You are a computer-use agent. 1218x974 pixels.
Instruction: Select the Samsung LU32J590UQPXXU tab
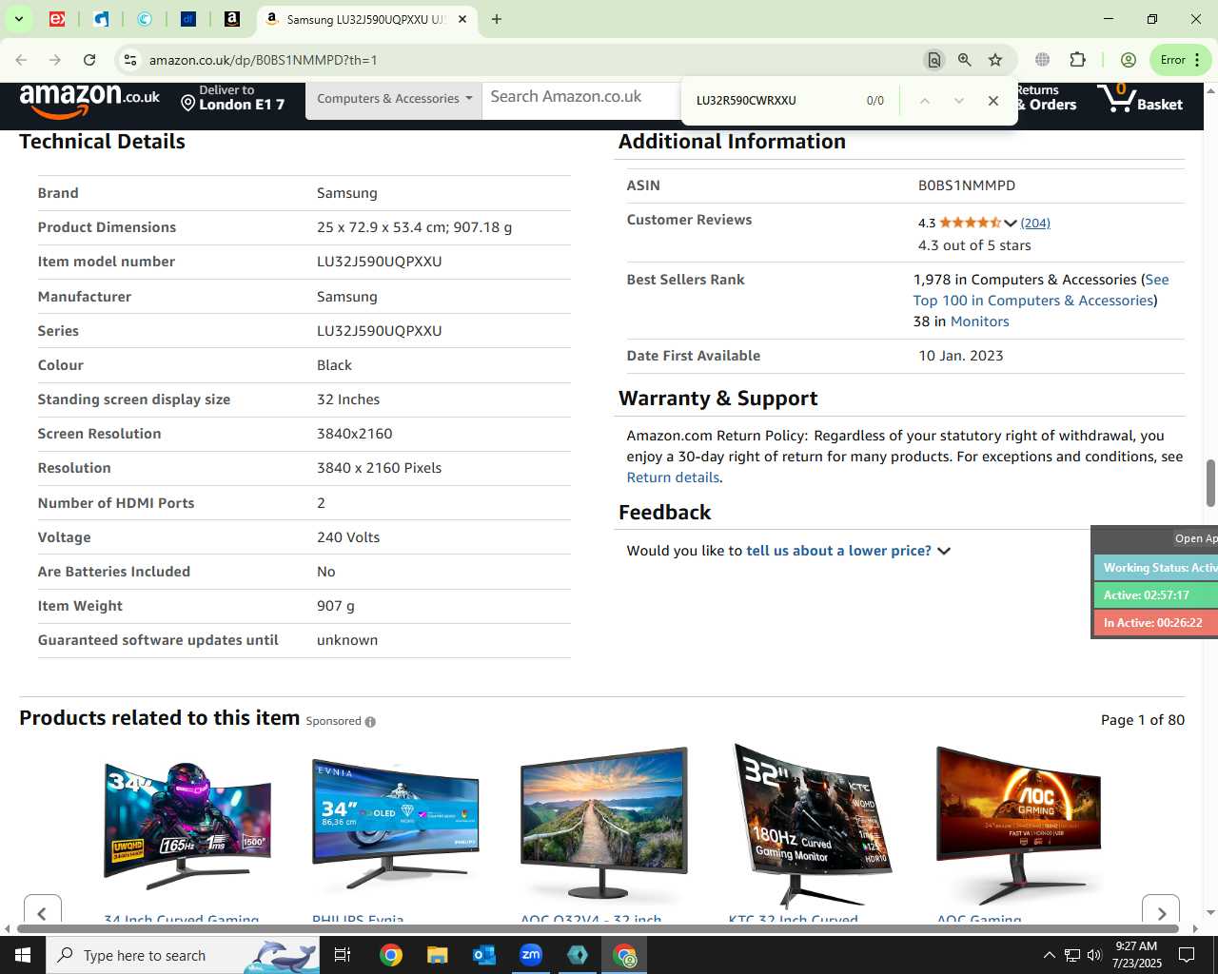point(366,19)
